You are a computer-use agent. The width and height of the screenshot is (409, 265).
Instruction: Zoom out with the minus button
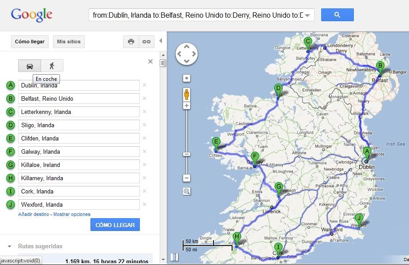(187, 178)
